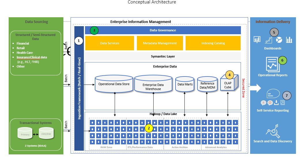302x157 pixels.
Task: Select the OLAP Cube shape
Action: pyautogui.click(x=229, y=83)
